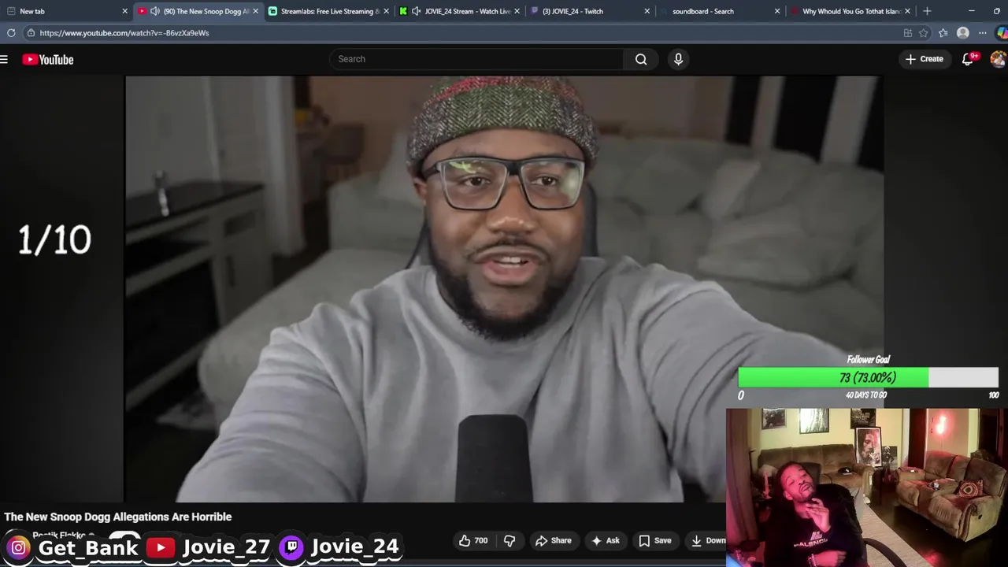Switch to the soundboard Search tab
The height and width of the screenshot is (567, 1008).
coord(720,11)
